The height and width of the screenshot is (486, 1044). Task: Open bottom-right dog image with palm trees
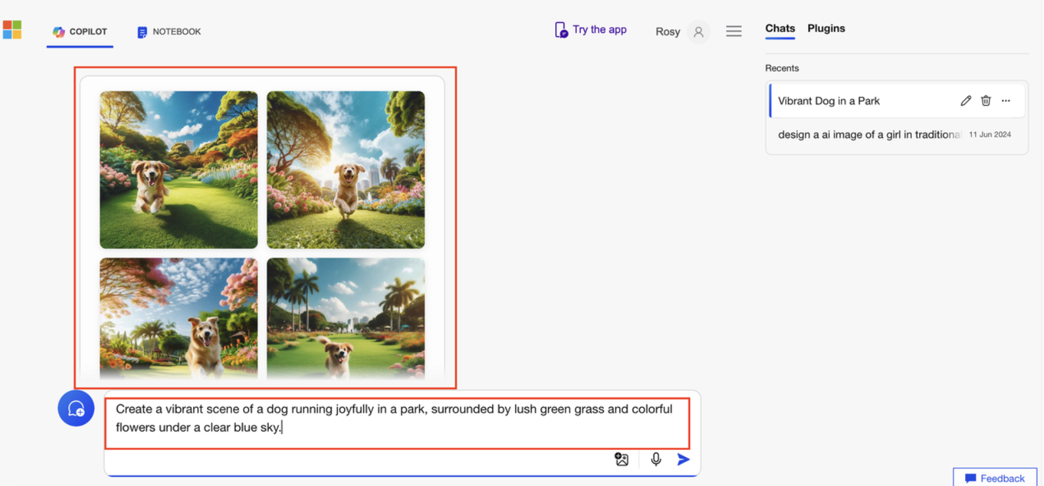point(346,319)
